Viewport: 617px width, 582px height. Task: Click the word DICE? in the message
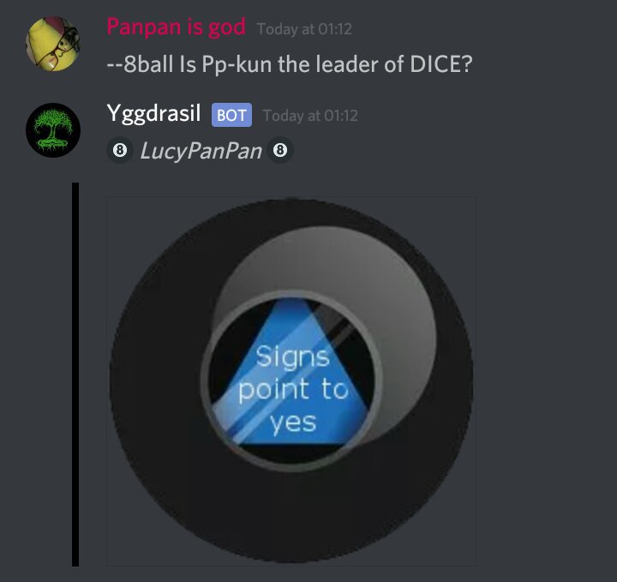tap(440, 64)
